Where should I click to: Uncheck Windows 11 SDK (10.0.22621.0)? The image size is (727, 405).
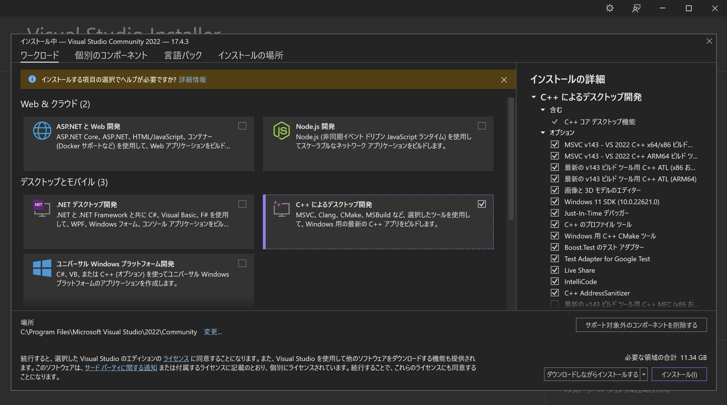click(x=555, y=201)
